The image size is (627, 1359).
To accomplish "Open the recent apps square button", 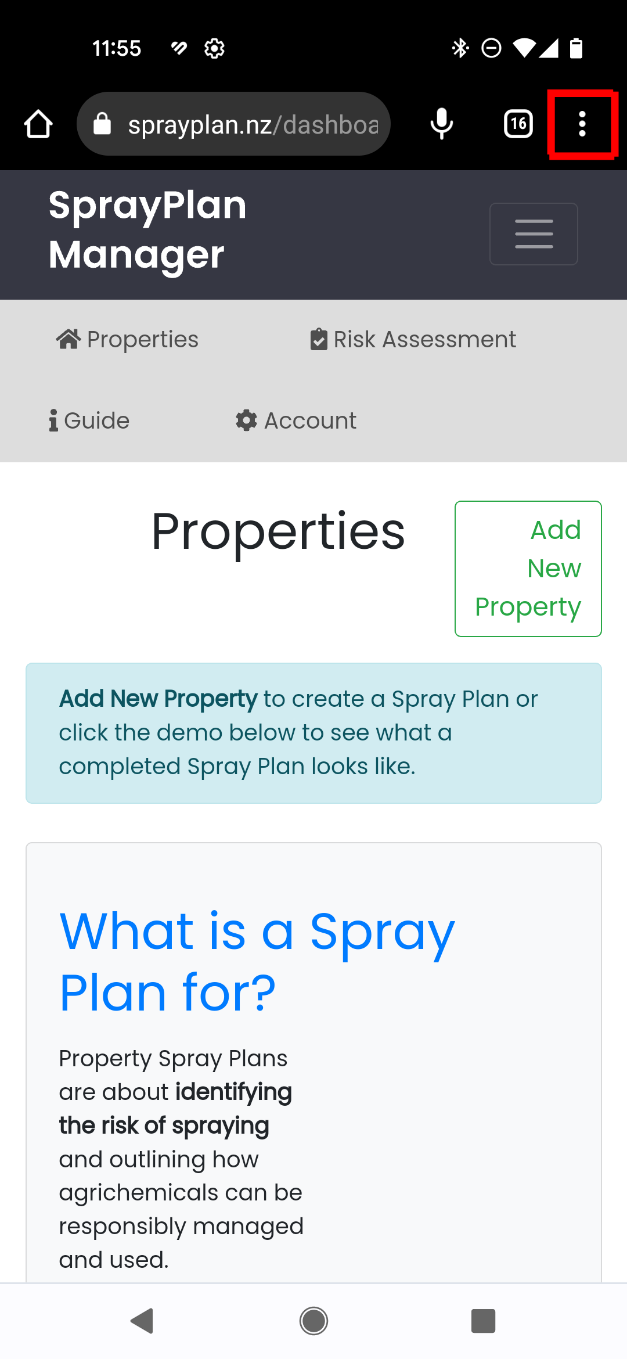I will point(483,1322).
